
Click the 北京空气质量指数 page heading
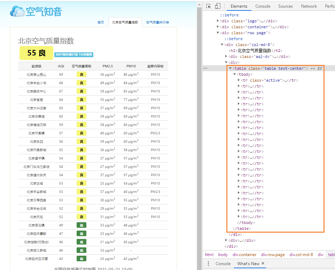tap(46, 41)
